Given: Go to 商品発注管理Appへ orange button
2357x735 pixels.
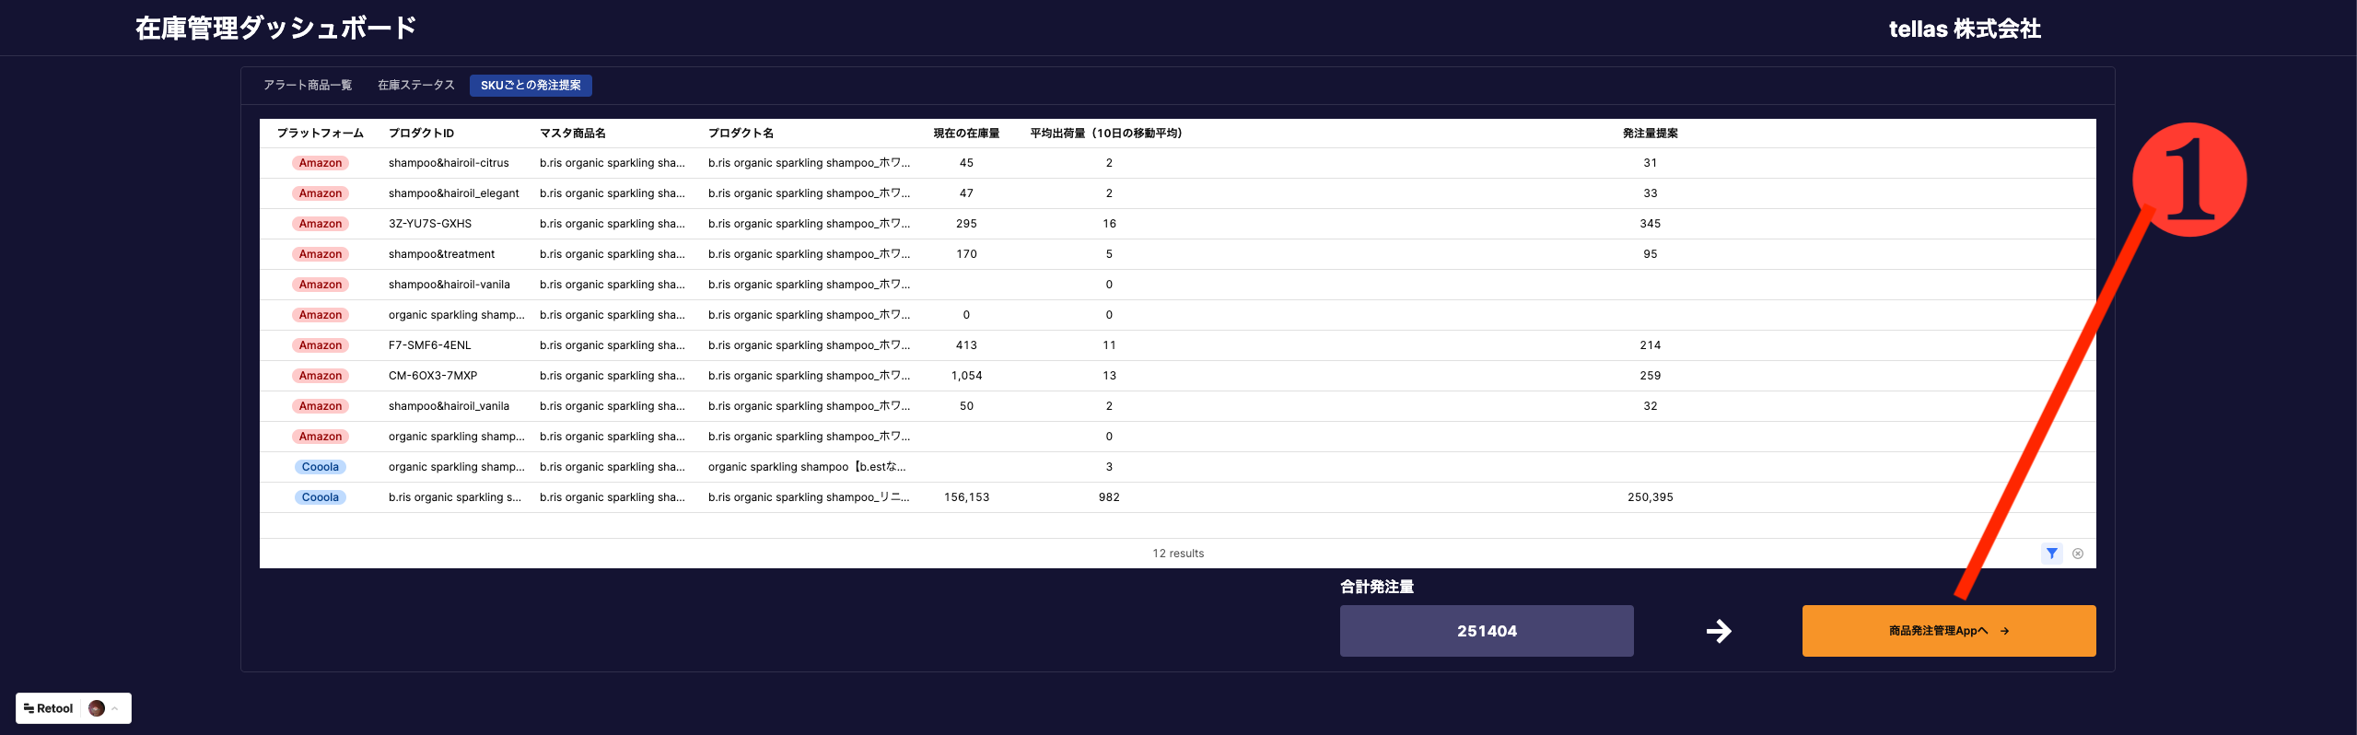Looking at the screenshot, I should 1949,631.
